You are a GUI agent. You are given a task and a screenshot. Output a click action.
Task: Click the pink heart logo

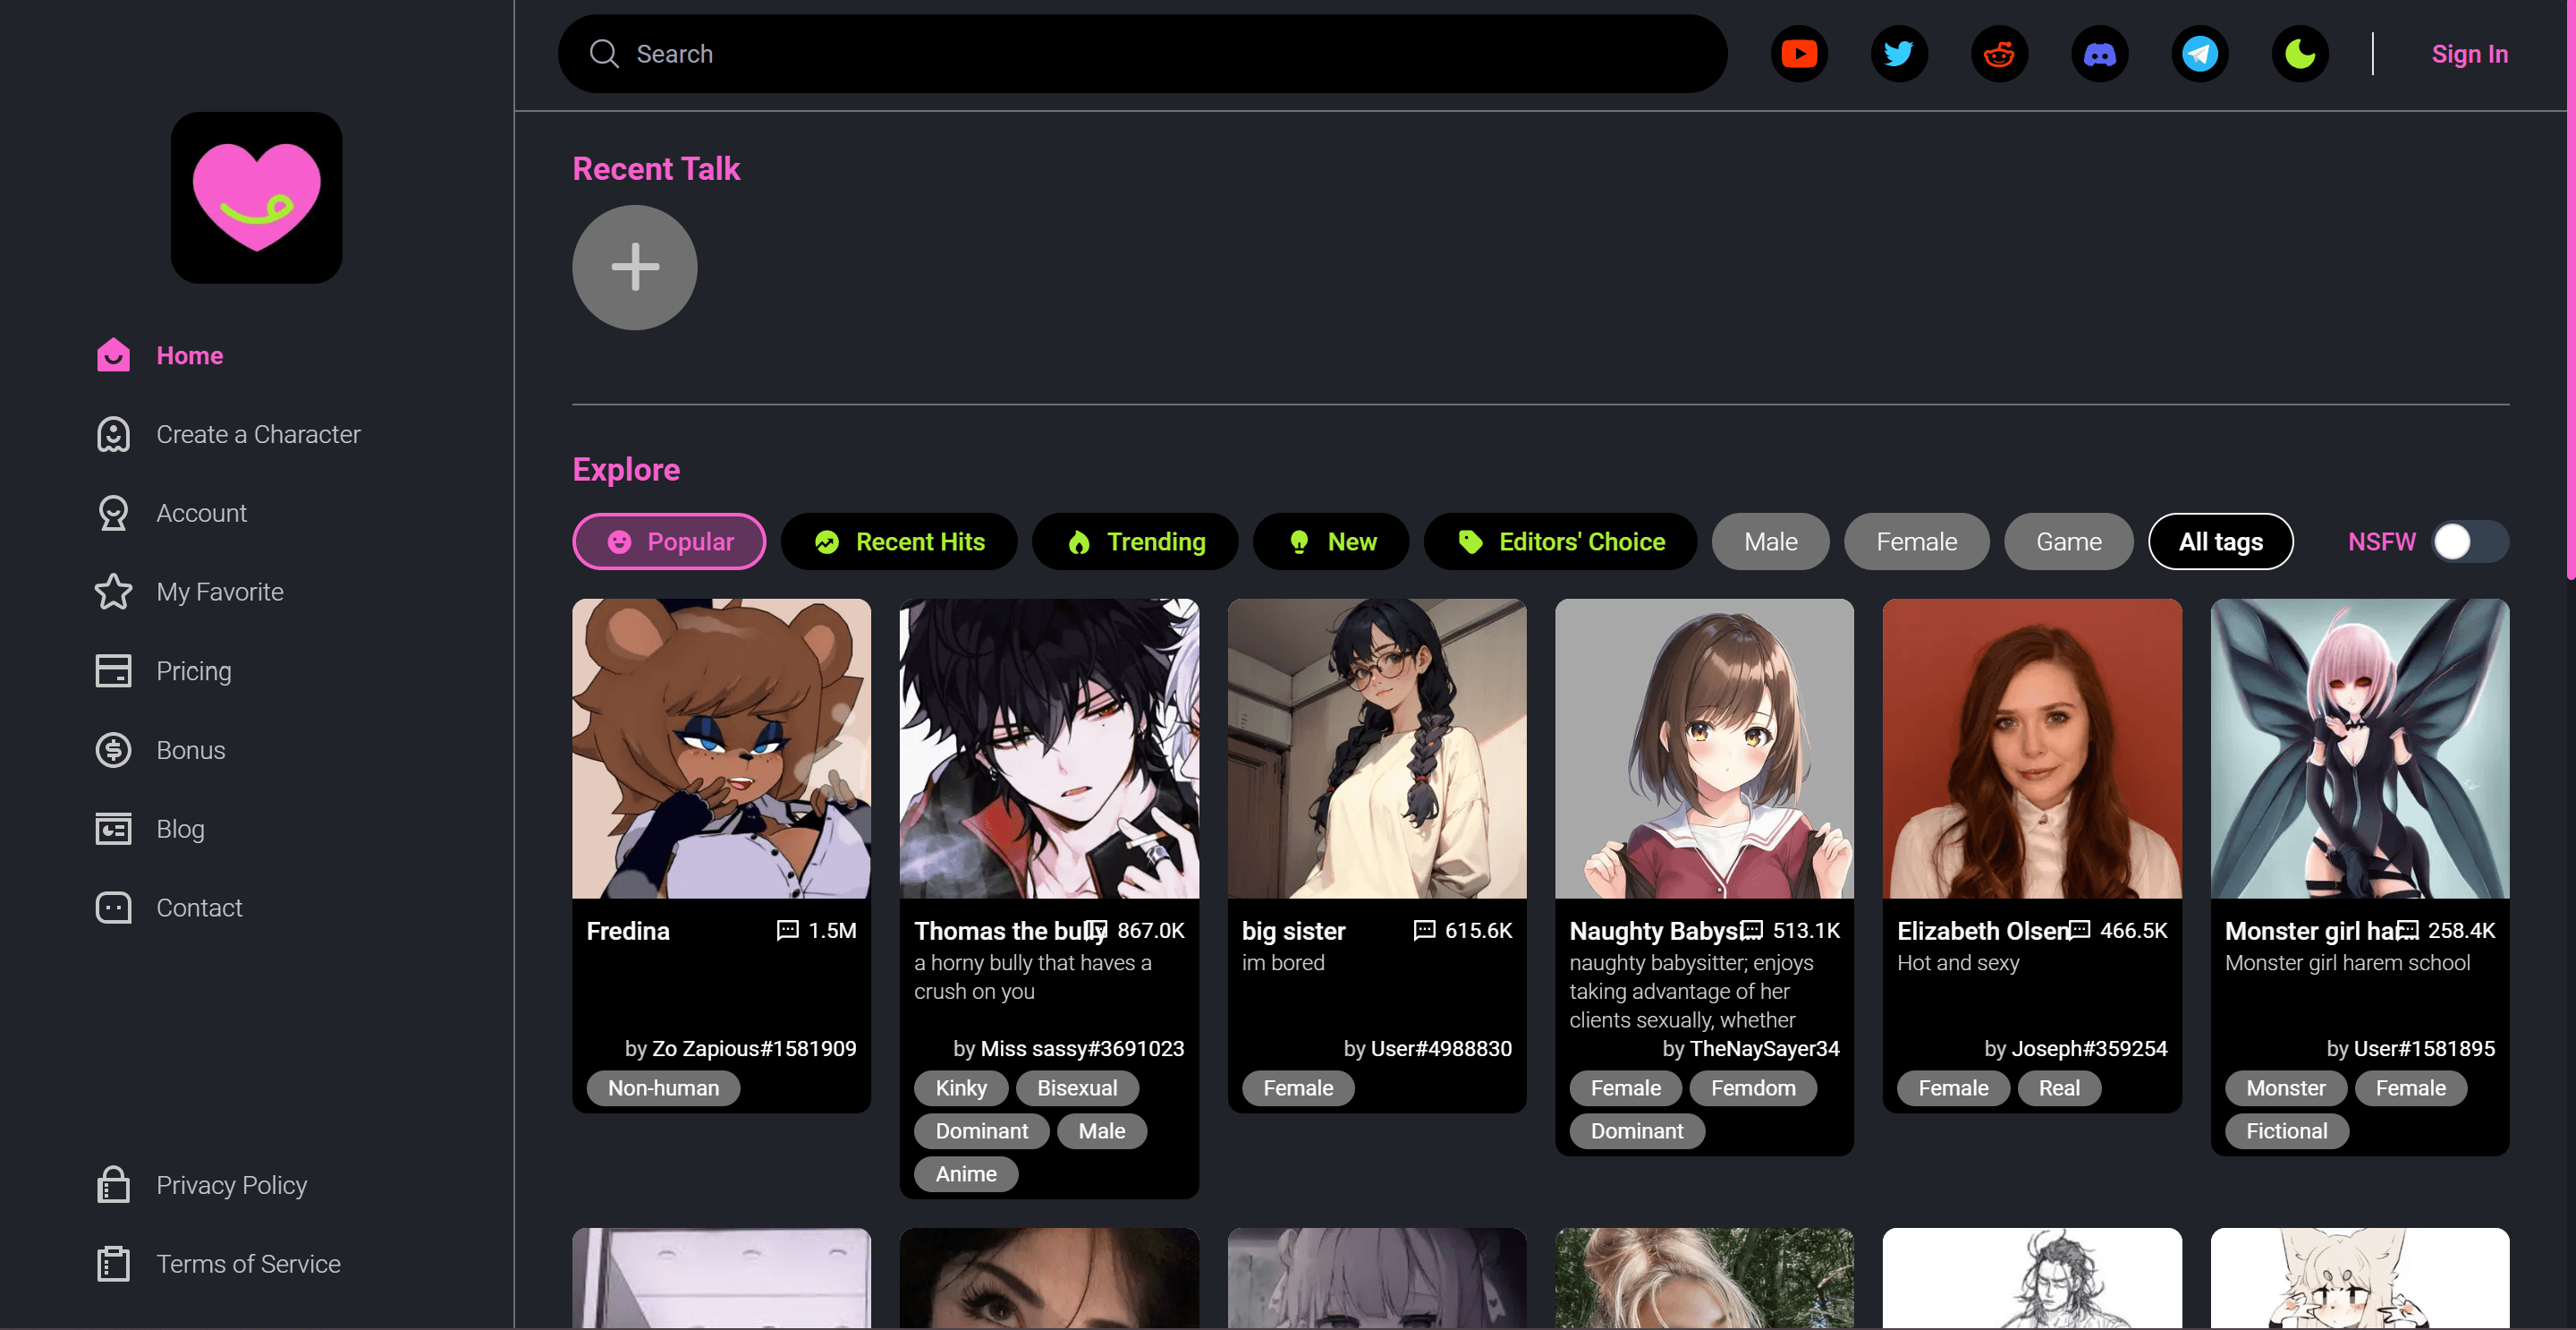(256, 197)
